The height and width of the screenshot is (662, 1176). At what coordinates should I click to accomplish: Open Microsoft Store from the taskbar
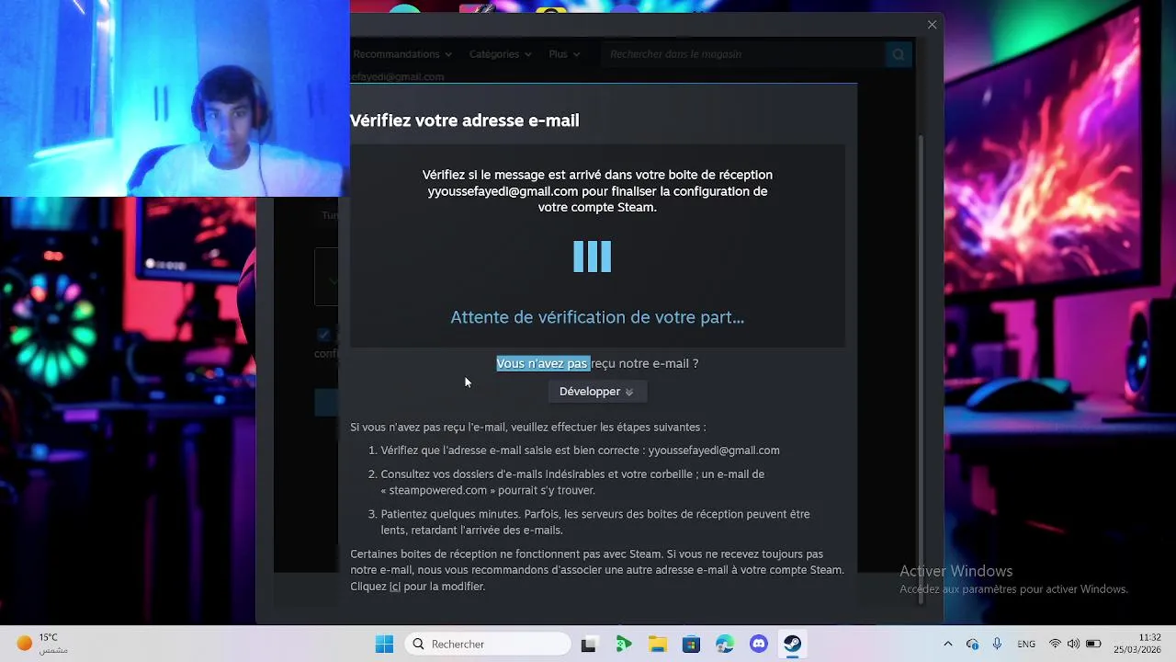[691, 644]
